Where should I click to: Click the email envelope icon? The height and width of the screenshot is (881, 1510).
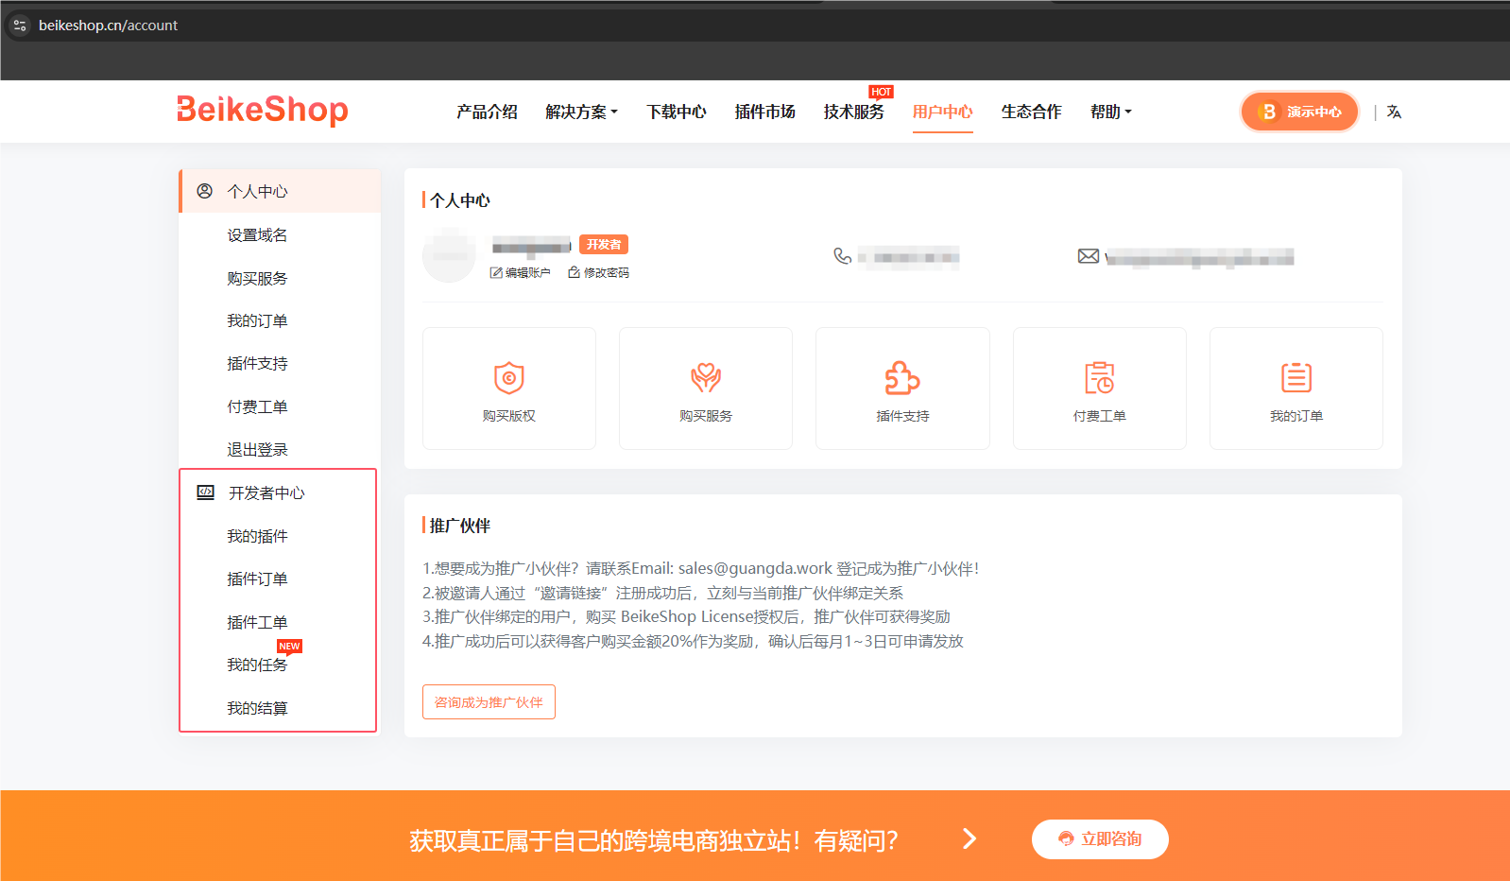[1089, 256]
